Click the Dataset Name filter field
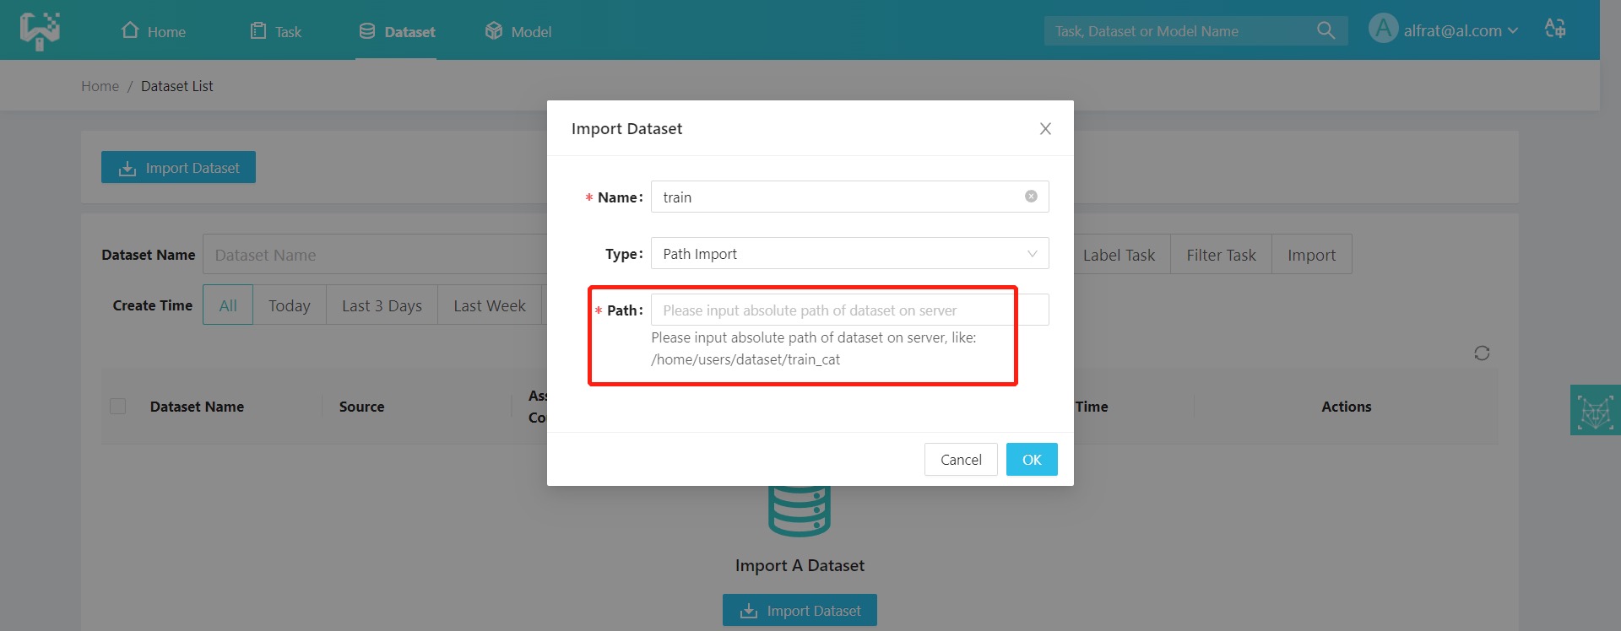The height and width of the screenshot is (631, 1621). click(x=375, y=254)
